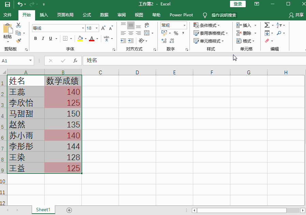The height and width of the screenshot is (215, 306).
Task: Click the Wrap Text icon
Action: 147,25
